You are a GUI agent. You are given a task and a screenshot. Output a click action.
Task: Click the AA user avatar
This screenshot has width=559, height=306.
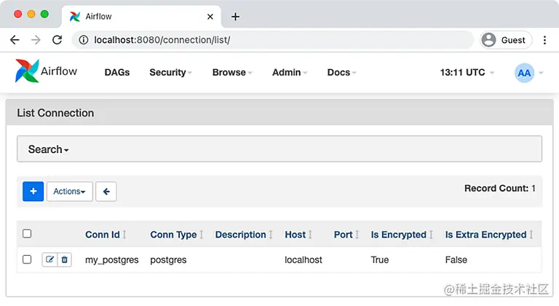pos(524,72)
